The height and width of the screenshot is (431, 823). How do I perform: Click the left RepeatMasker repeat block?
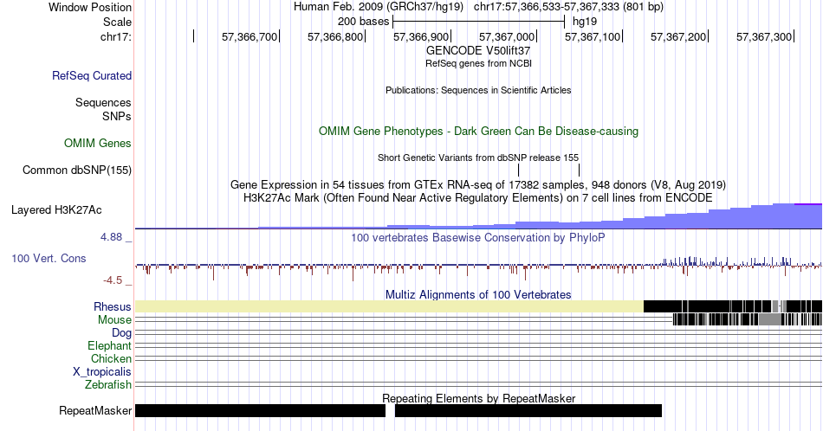[261, 410]
